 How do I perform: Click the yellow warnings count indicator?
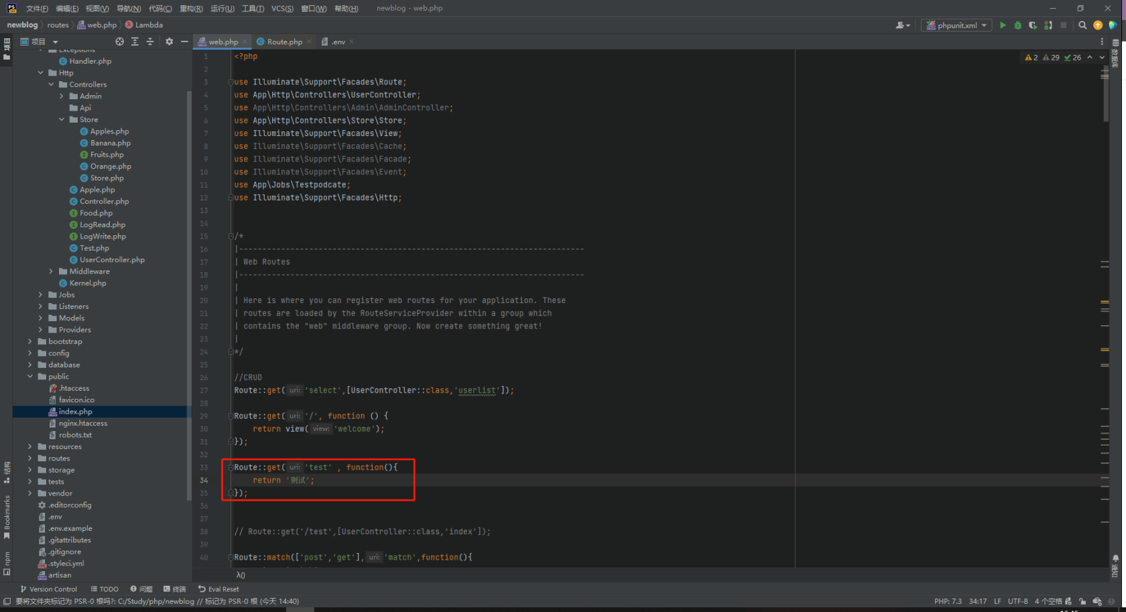coord(1031,58)
